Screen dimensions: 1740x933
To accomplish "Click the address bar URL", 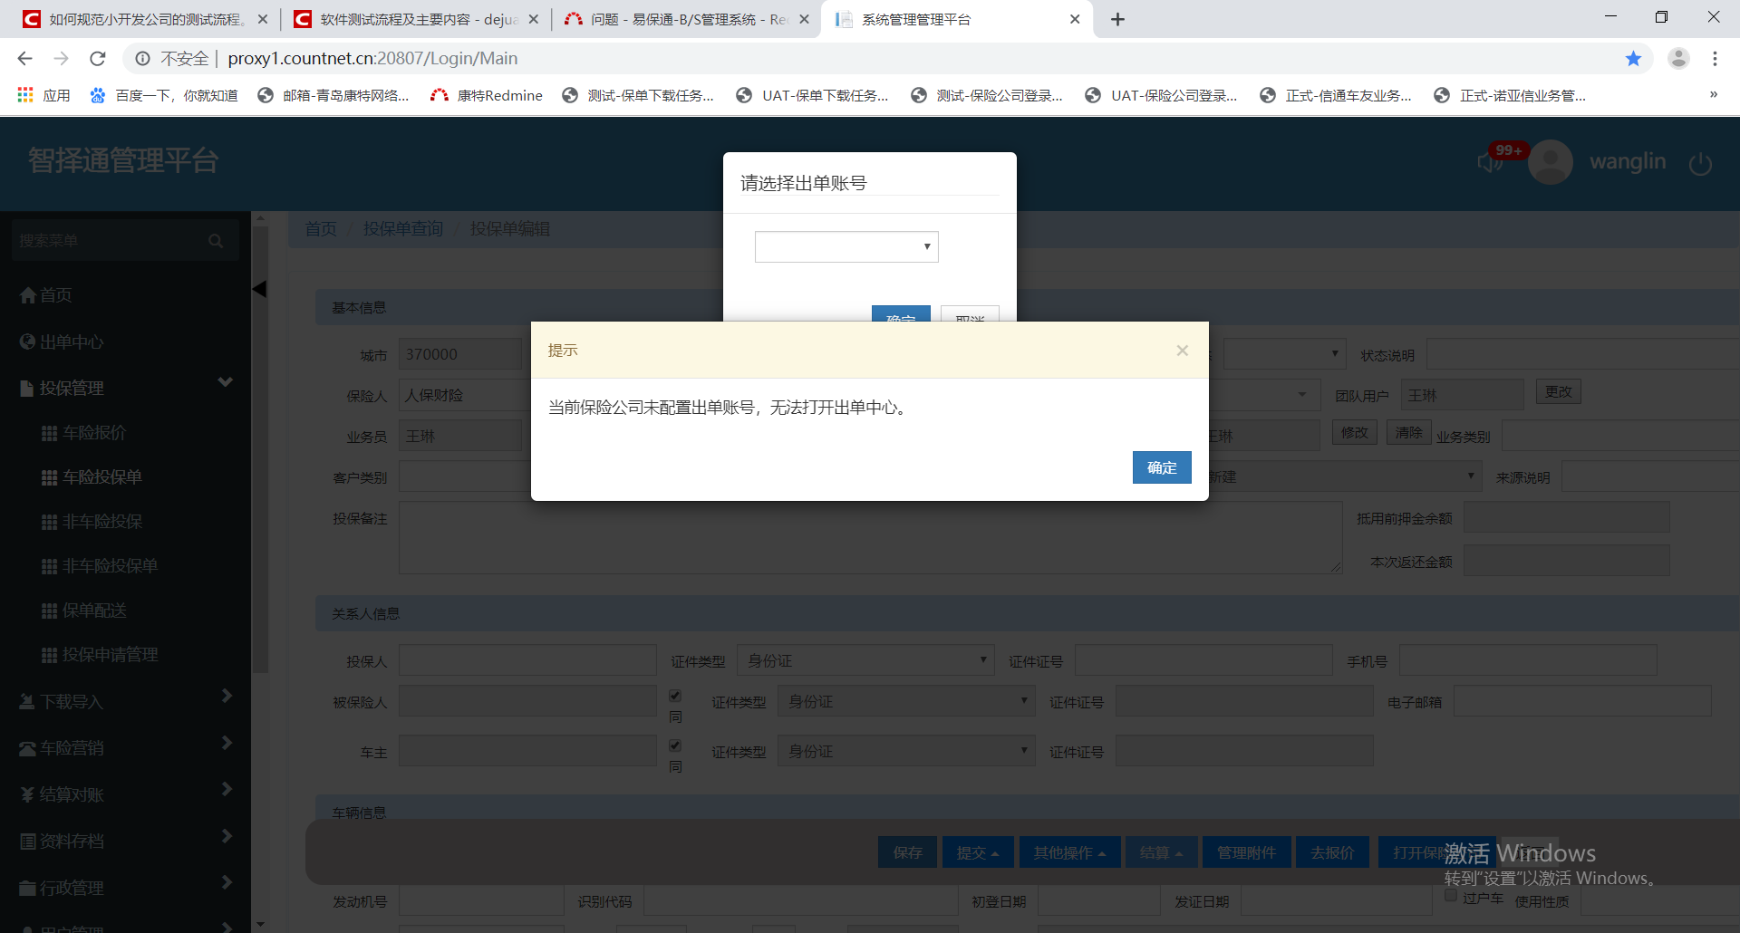I will point(372,59).
